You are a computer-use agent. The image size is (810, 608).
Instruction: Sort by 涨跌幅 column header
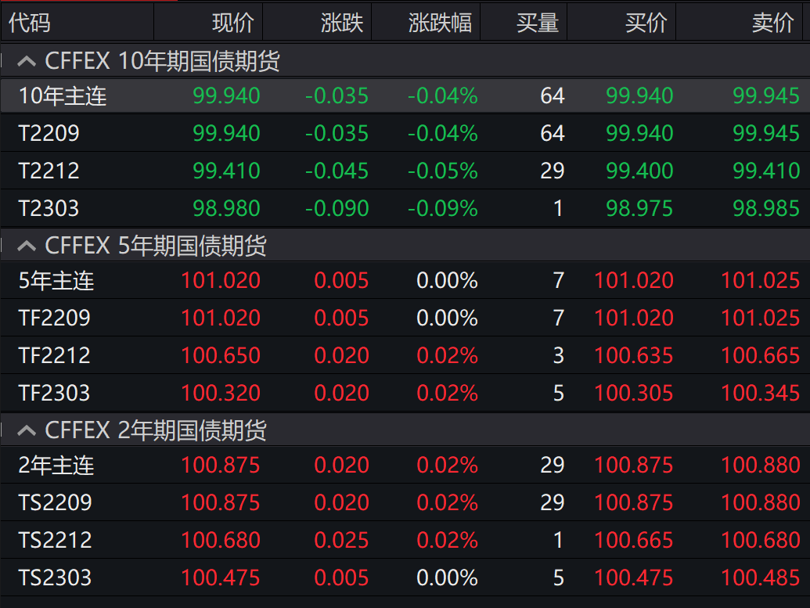point(440,23)
